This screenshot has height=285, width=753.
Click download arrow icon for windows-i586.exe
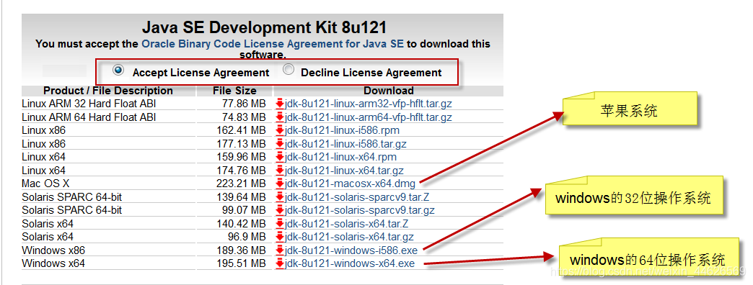pos(280,250)
